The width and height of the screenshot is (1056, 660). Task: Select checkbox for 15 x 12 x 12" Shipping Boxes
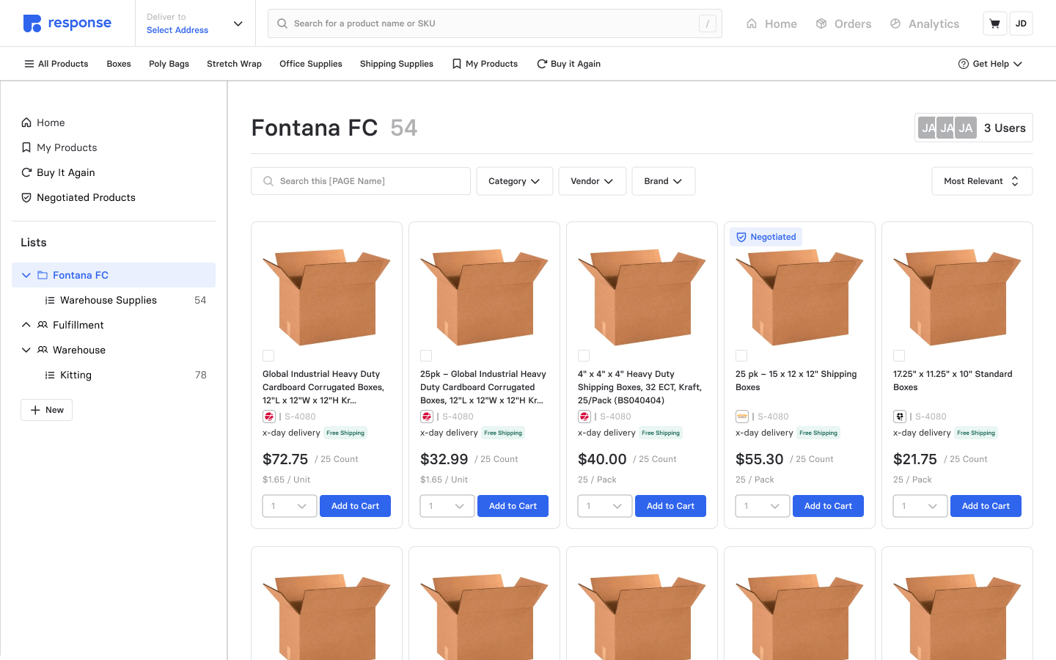coord(741,356)
